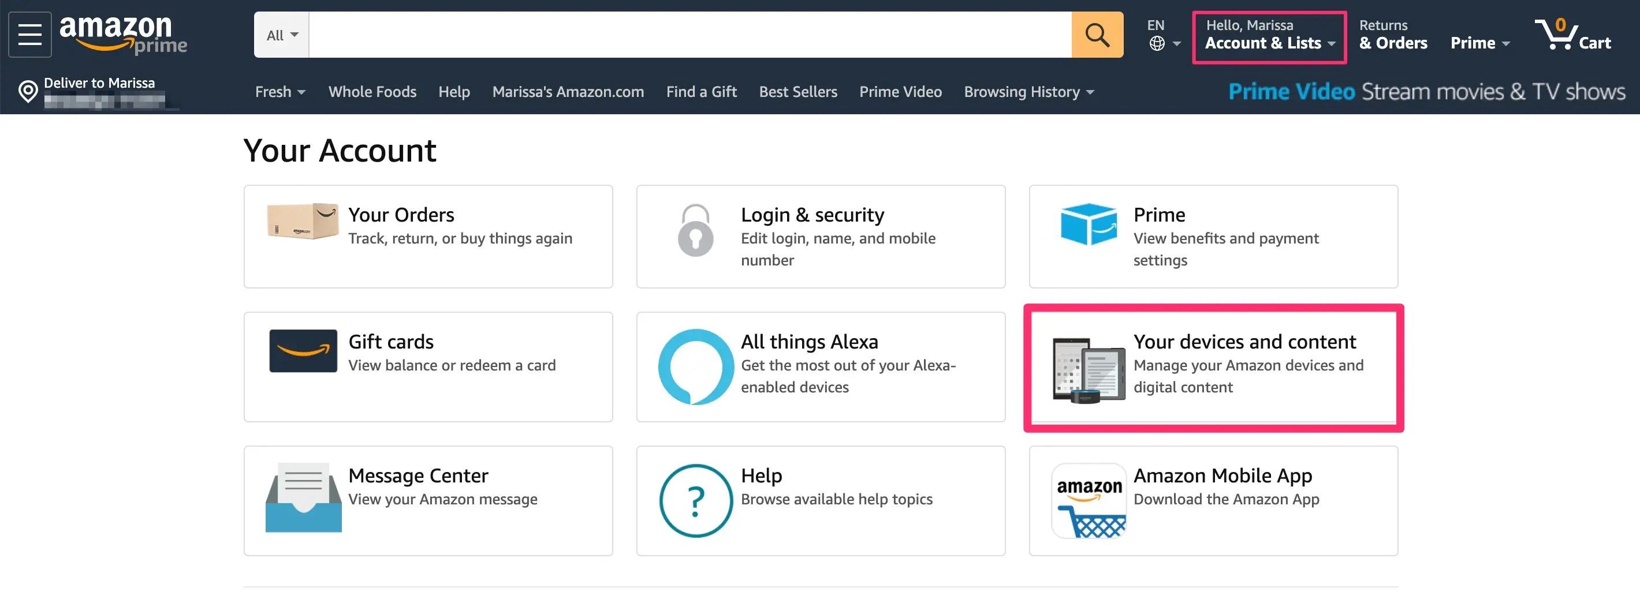Screen dimensions: 1640x599
Task: Click the Help question mark icon
Action: [x=695, y=500]
